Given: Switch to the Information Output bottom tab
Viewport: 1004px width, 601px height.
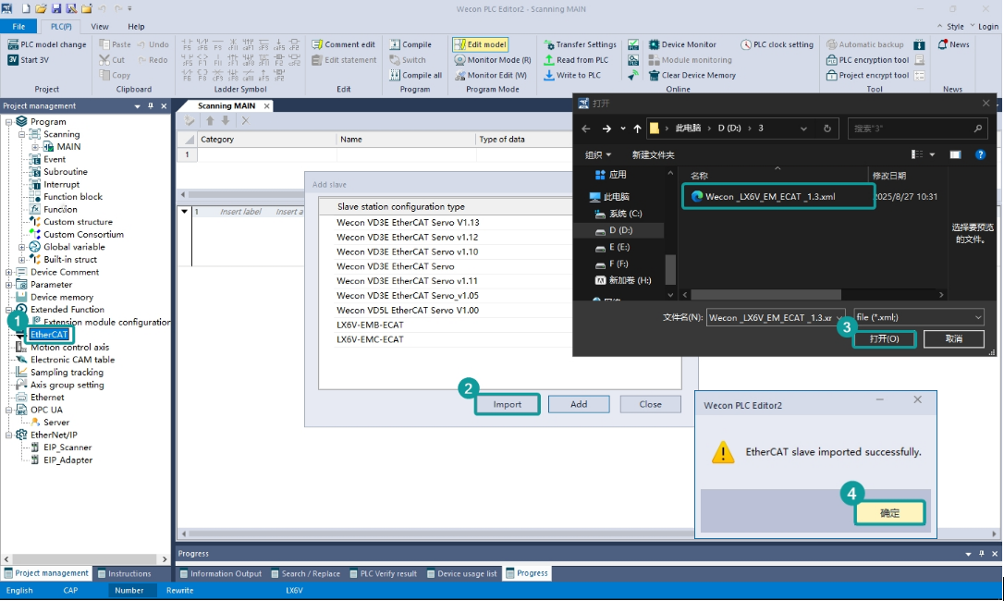Looking at the screenshot, I should (220, 573).
